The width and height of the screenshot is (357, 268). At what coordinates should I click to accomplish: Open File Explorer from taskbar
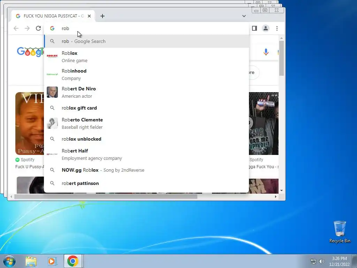31,261
